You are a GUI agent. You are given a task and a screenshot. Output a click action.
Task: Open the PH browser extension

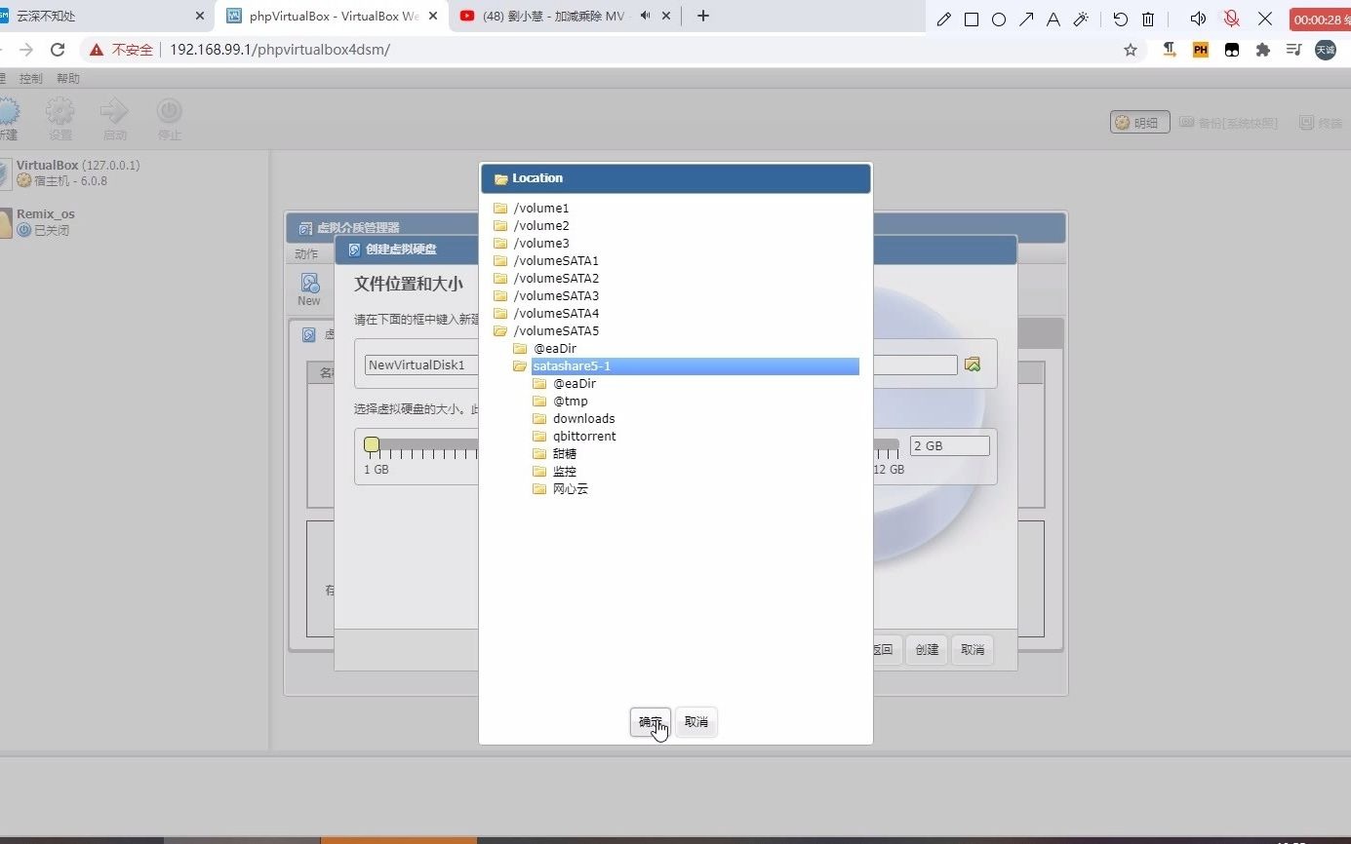click(1201, 50)
